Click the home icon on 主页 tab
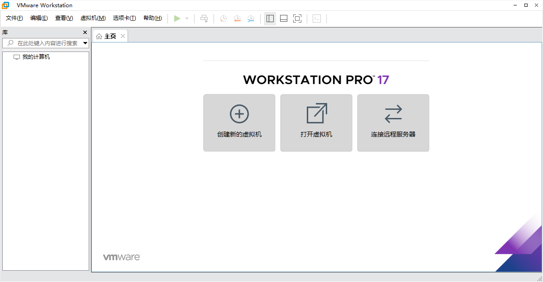Screen dimensions: 543x282 (x=99, y=36)
